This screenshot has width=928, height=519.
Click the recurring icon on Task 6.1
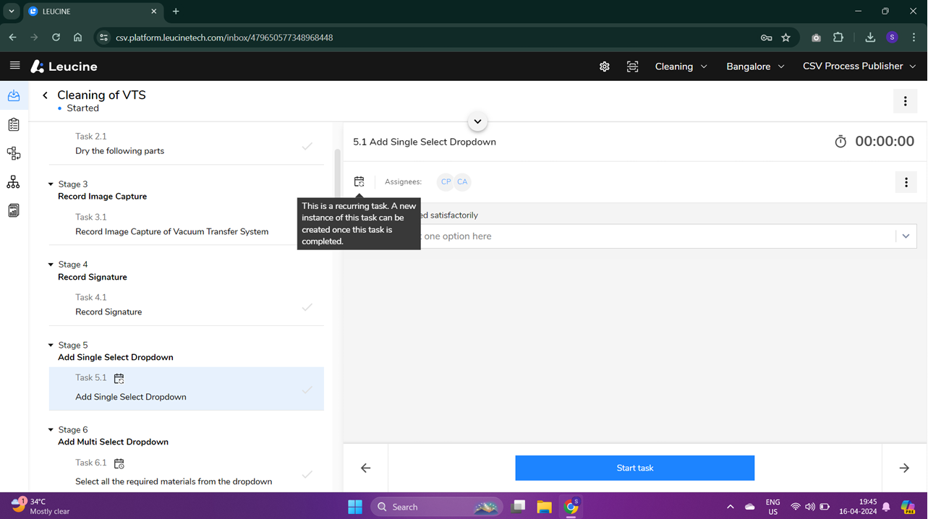pyautogui.click(x=119, y=463)
